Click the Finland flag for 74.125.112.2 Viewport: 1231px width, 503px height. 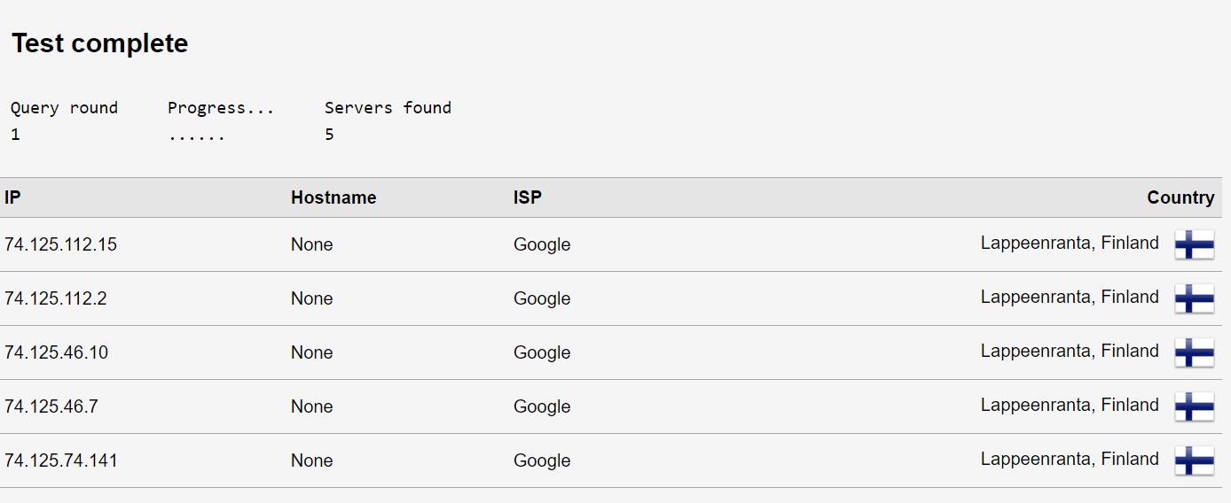1194,298
